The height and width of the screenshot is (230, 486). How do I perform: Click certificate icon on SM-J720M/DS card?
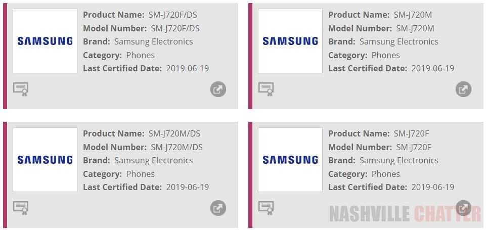click(21, 208)
